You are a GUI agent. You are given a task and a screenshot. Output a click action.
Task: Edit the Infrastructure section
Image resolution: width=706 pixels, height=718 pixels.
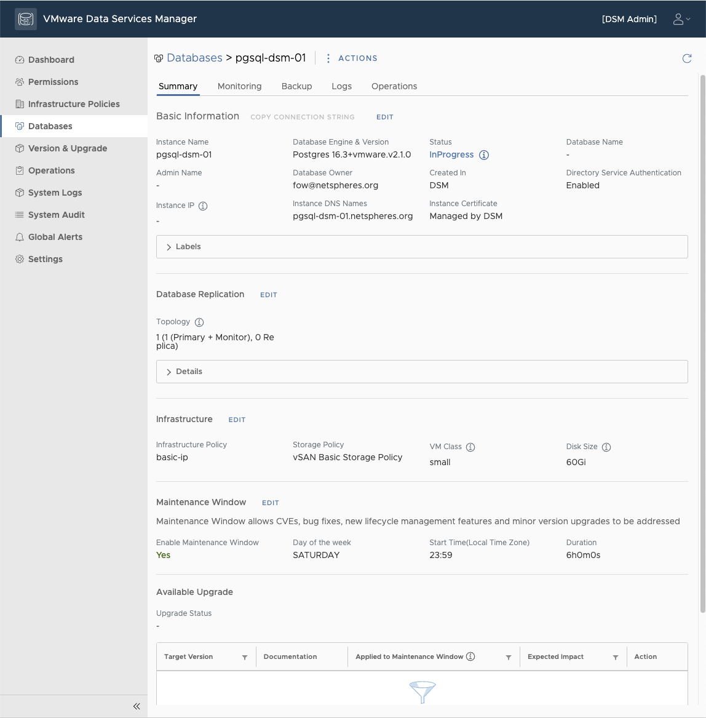tap(237, 420)
